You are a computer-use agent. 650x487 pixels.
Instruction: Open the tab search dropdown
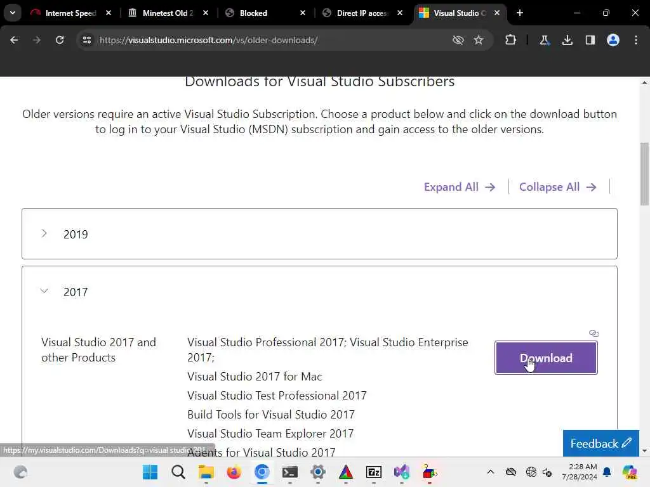13,13
